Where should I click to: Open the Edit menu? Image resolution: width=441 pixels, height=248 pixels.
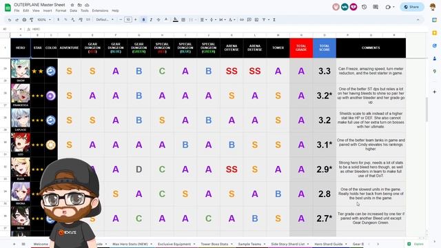tap(26, 10)
